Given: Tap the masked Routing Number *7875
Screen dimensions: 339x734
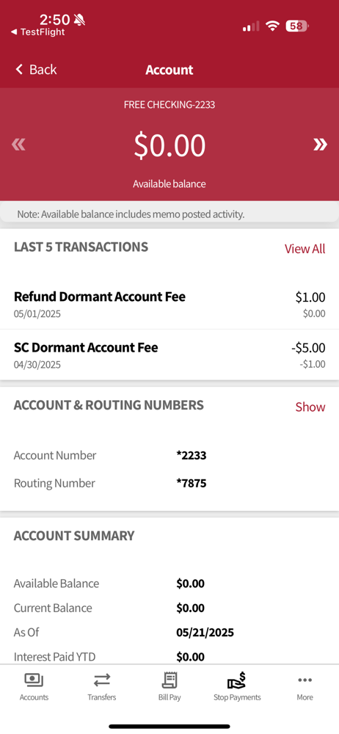Looking at the screenshot, I should tap(191, 483).
